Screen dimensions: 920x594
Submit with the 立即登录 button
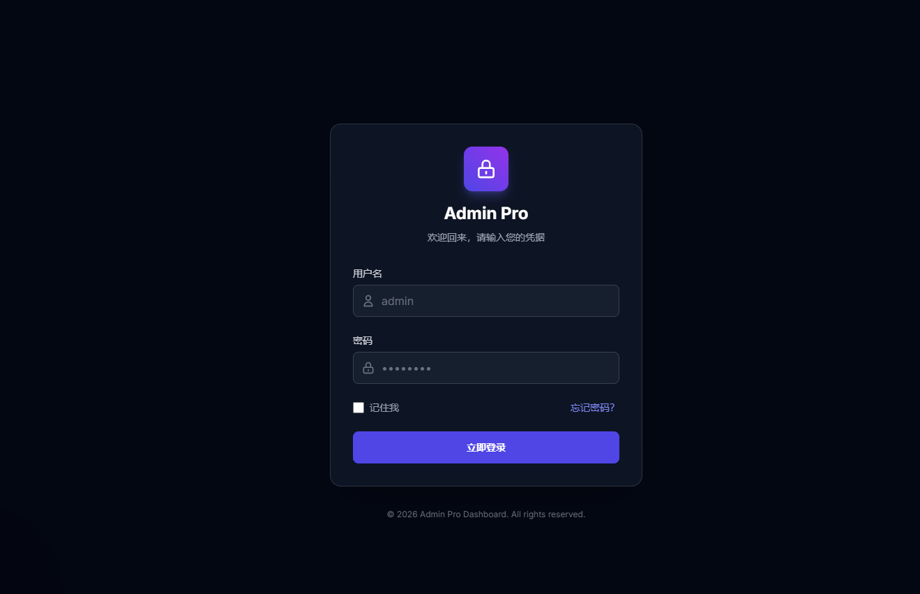coord(486,447)
